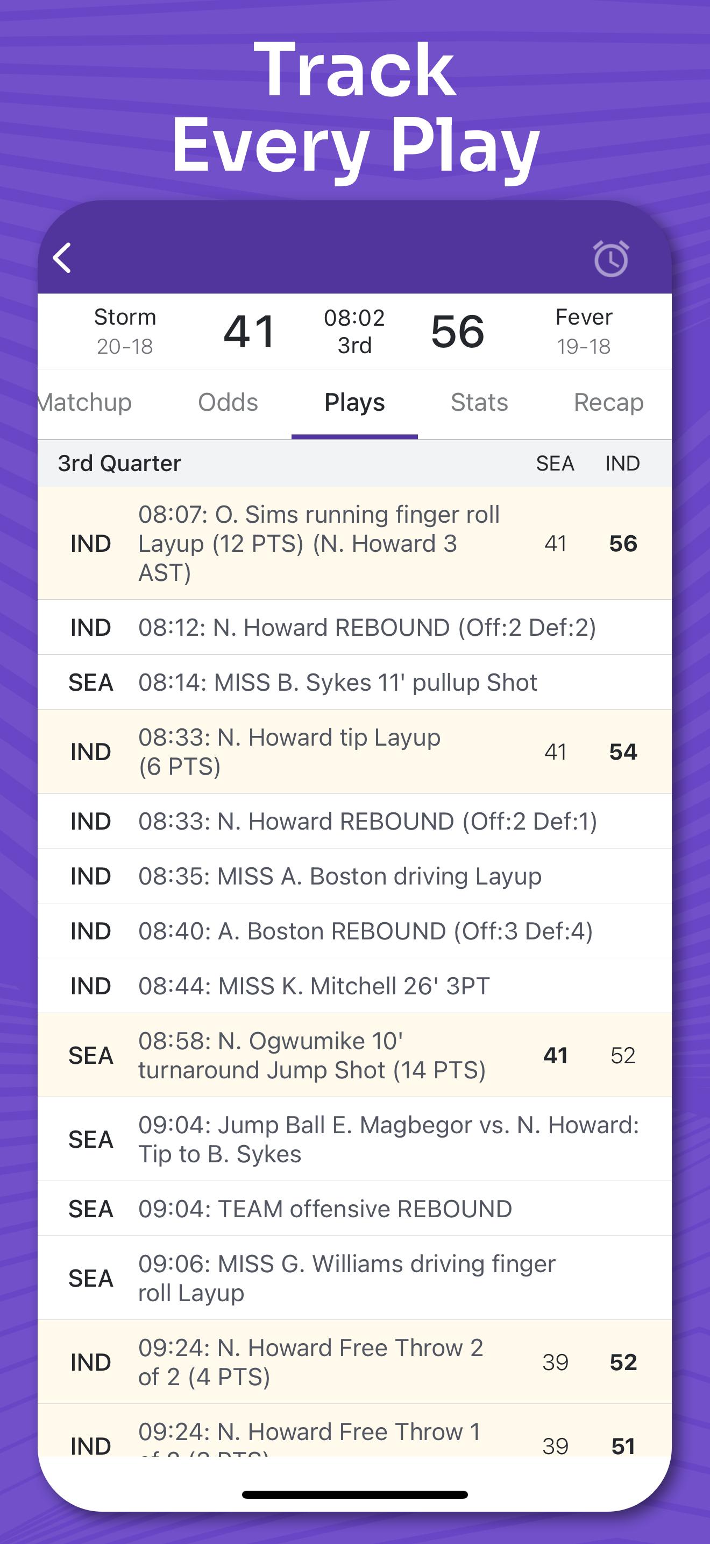
Task: Switch to the Matchup tab
Action: (85, 403)
